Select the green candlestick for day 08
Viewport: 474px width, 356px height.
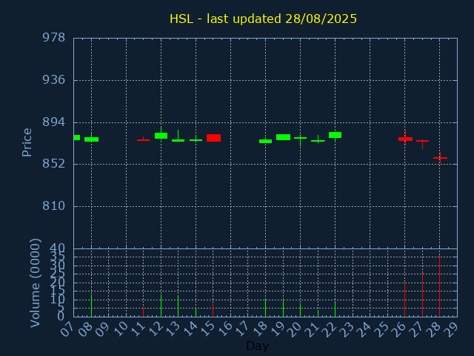91,139
